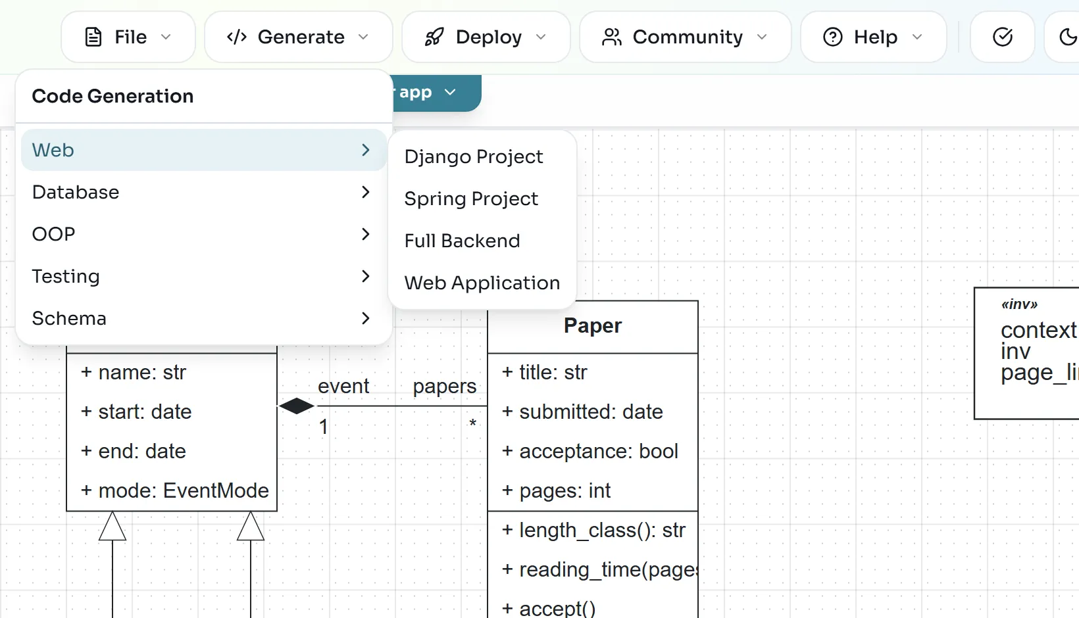Screen dimensions: 1079x618
Task: Choose Django Project generator
Action: click(x=482, y=156)
